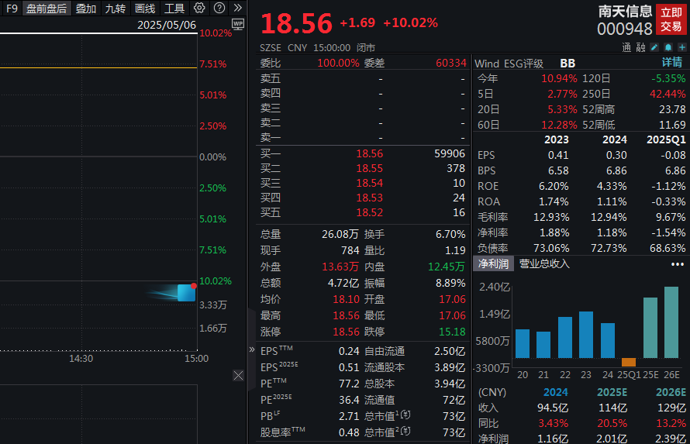Image resolution: width=690 pixels, height=444 pixels.
Task: Click the 买一 bid price 18.56
Action: point(369,153)
